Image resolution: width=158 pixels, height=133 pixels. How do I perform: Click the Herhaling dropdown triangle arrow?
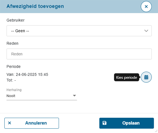74,96
